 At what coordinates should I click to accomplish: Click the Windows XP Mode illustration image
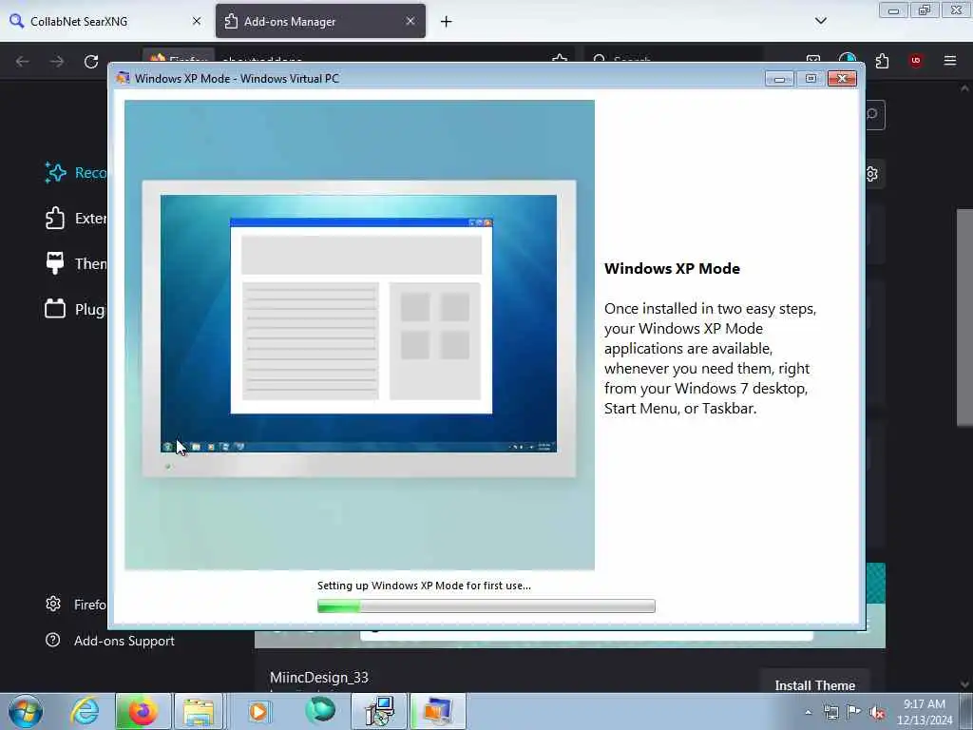pyautogui.click(x=359, y=335)
